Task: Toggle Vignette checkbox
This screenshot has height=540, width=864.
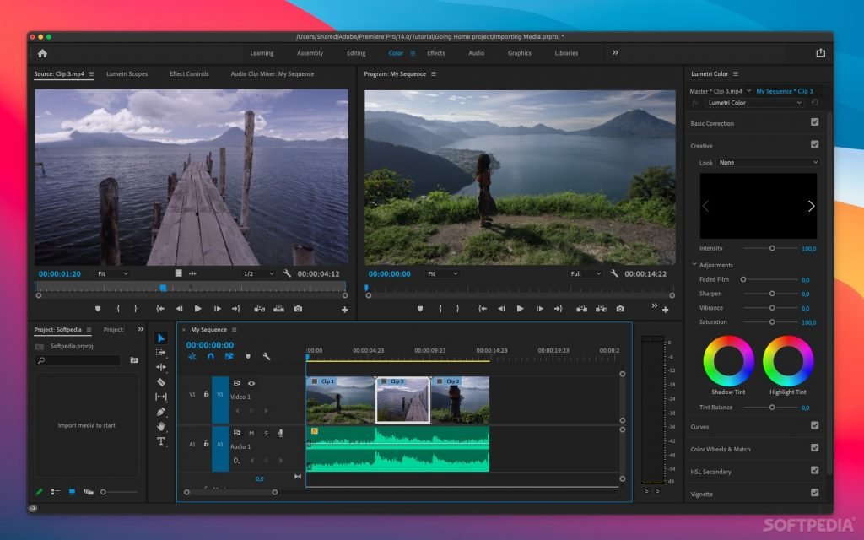Action: 814,493
